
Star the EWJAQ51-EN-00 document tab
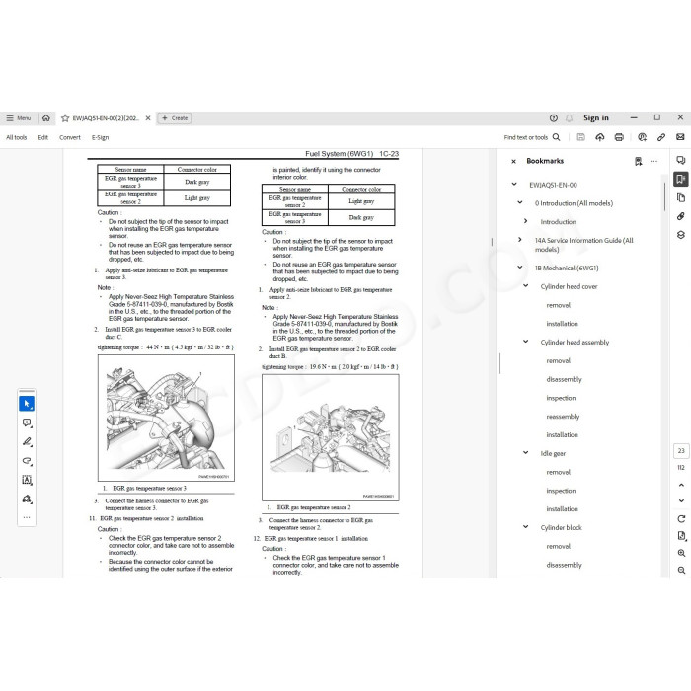click(x=65, y=118)
